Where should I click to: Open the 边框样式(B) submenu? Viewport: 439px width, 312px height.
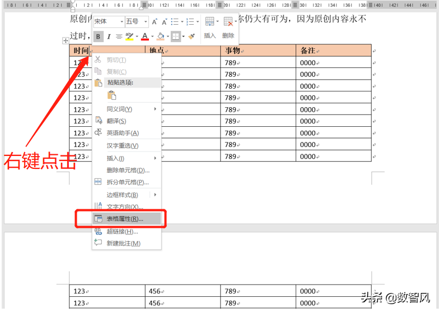click(127, 195)
